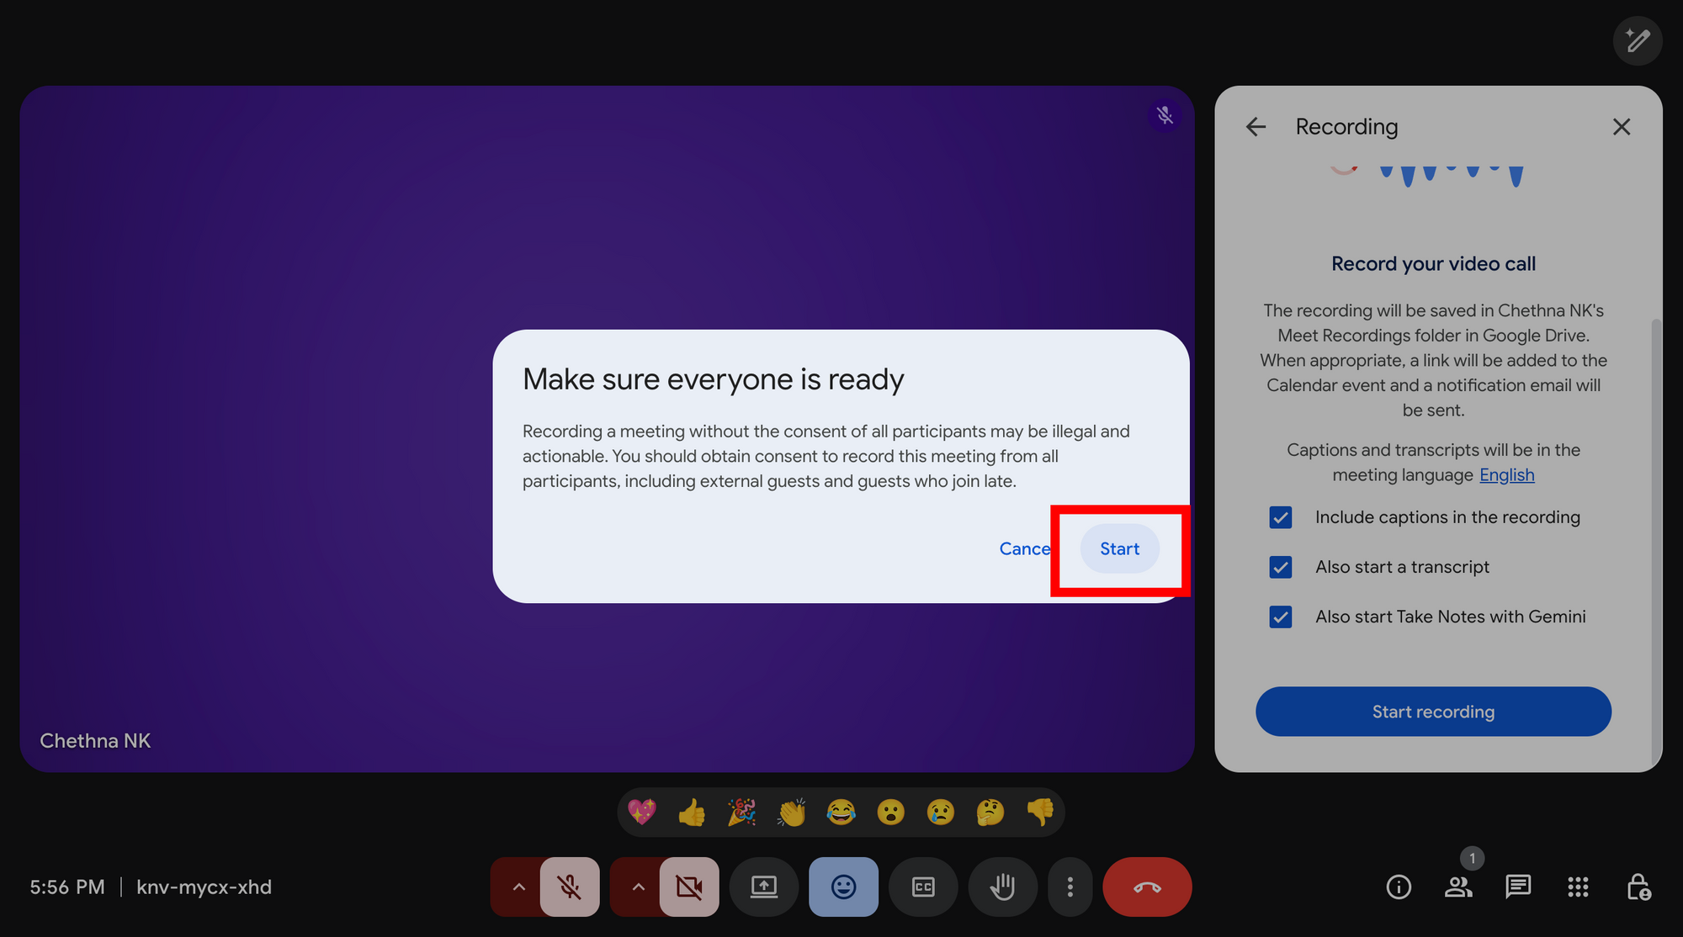Leave the call
Viewport: 1683px width, 937px height.
point(1146,887)
